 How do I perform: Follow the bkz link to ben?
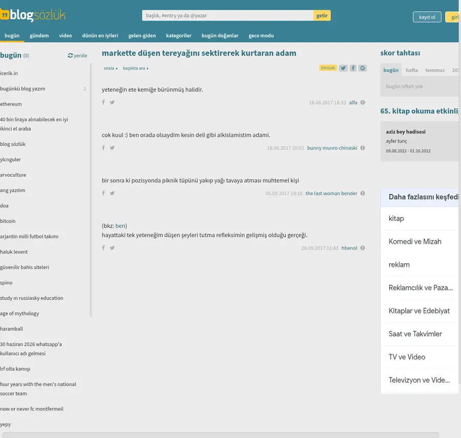120,226
